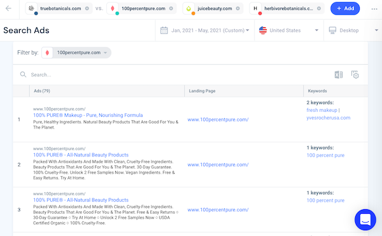Go back using the left arrow
This screenshot has height=236, width=382.
point(8,8)
